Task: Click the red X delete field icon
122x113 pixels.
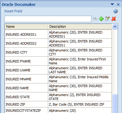Action: click(114, 19)
